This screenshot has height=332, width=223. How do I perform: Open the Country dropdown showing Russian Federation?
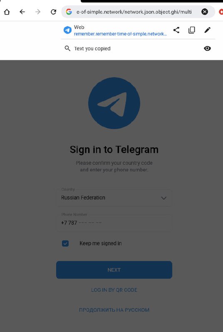[x=114, y=198]
